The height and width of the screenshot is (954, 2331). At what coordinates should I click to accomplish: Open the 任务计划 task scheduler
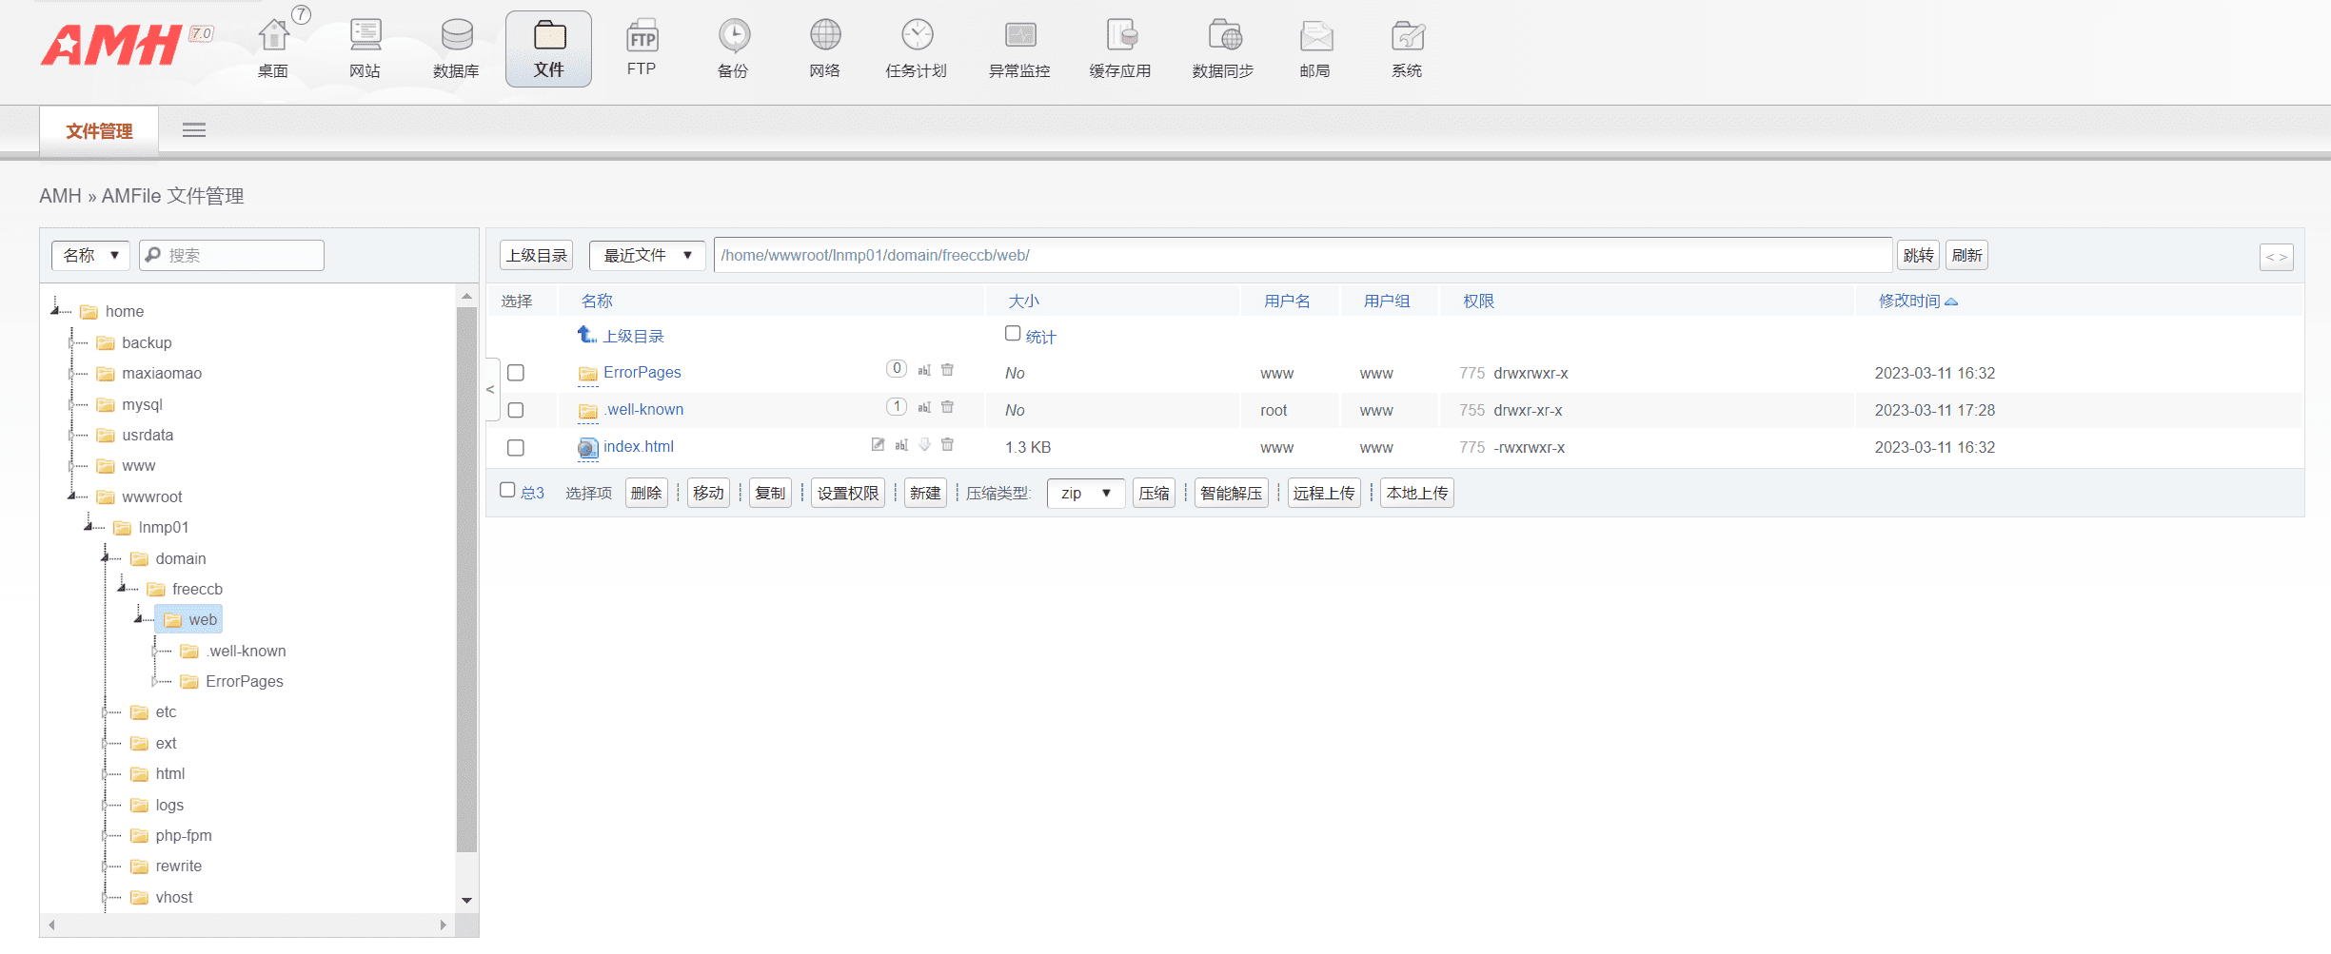pyautogui.click(x=917, y=46)
